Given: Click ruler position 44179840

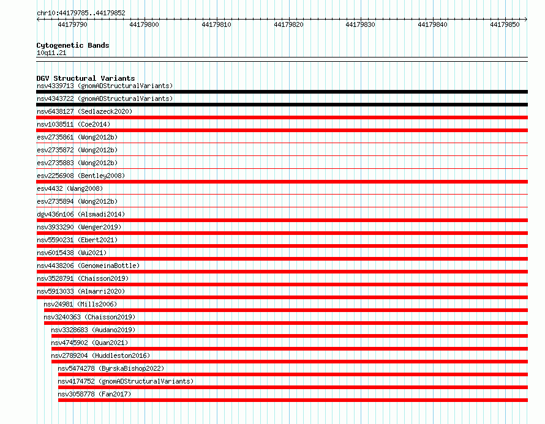Looking at the screenshot, I should (432, 24).
